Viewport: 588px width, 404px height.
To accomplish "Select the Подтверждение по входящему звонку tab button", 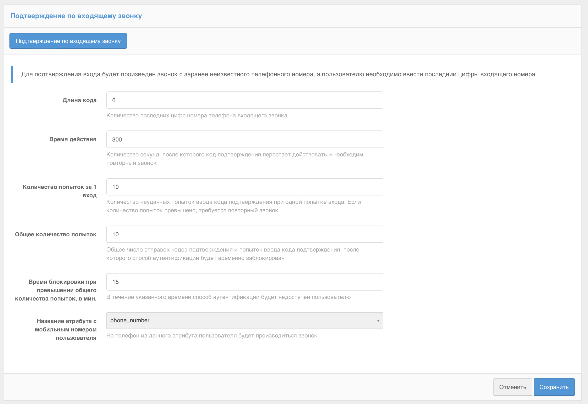I will 68,41.
